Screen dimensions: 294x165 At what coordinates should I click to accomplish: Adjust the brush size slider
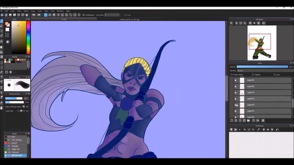pyautogui.click(x=14, y=99)
